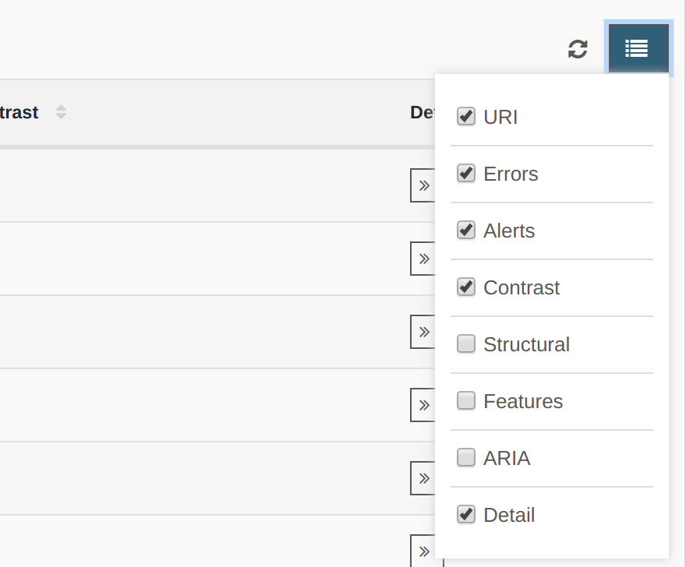Hide the Detail column via checkbox

[466, 515]
